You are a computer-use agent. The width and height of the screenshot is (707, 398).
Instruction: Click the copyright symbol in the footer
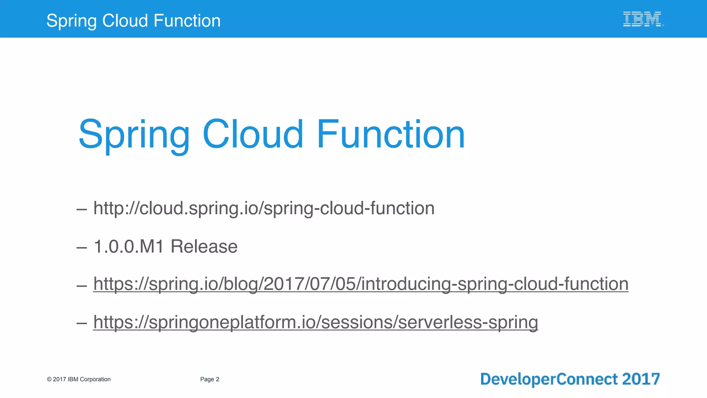click(49, 379)
